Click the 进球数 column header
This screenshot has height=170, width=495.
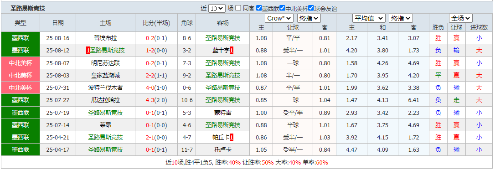coord(479,27)
